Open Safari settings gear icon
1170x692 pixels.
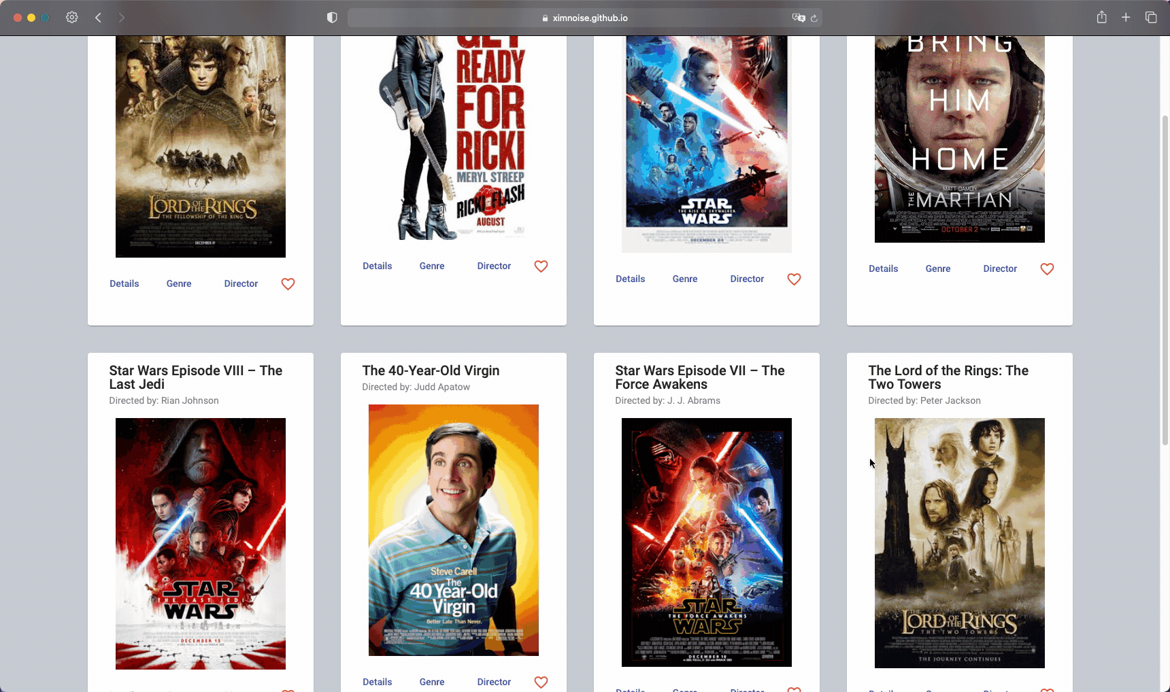[x=72, y=18]
